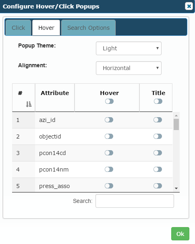Focus the Search input field
The image size is (195, 244).
[135, 201]
